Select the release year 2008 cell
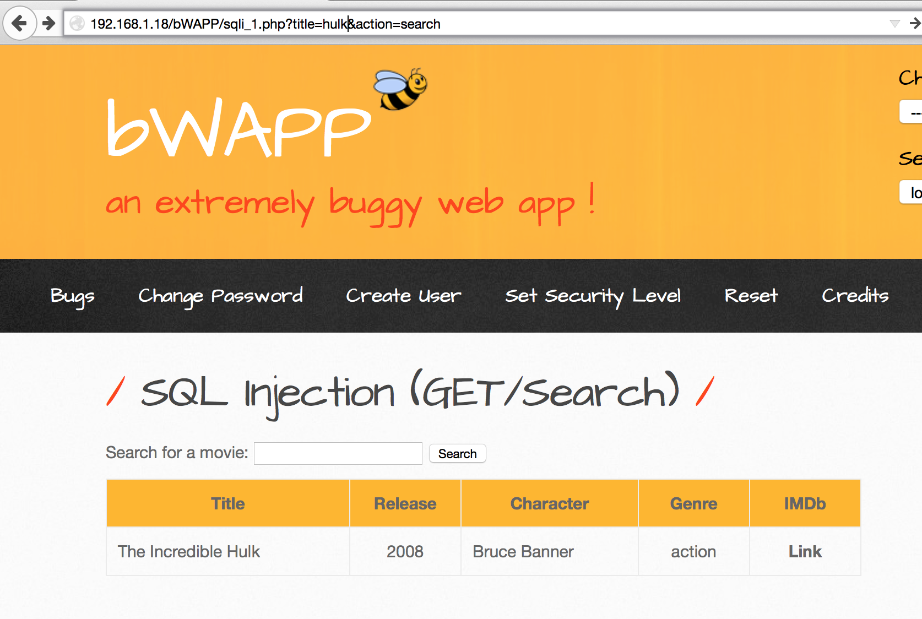Image resolution: width=922 pixels, height=619 pixels. pyautogui.click(x=405, y=551)
